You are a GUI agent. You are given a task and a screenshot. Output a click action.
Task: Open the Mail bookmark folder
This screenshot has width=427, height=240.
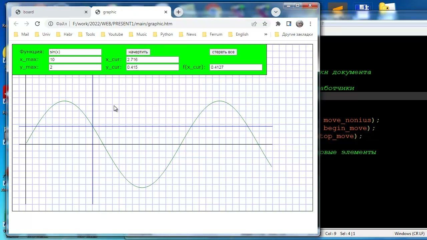coord(22,34)
